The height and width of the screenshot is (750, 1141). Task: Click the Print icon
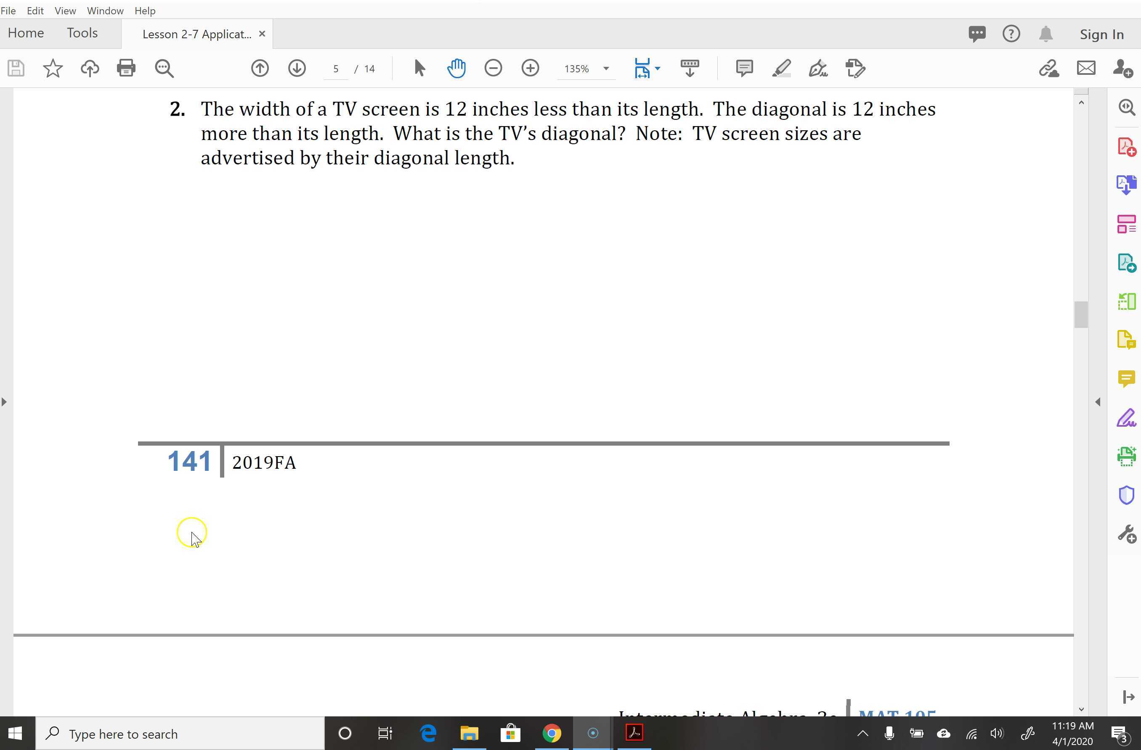pyautogui.click(x=126, y=68)
